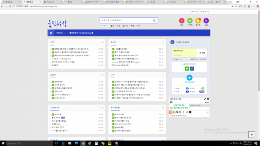Open the chat widget list menu icon
260x146 pixels.
coord(208,99)
